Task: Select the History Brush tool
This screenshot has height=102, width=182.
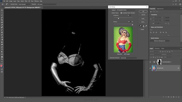Action: coord(2,35)
